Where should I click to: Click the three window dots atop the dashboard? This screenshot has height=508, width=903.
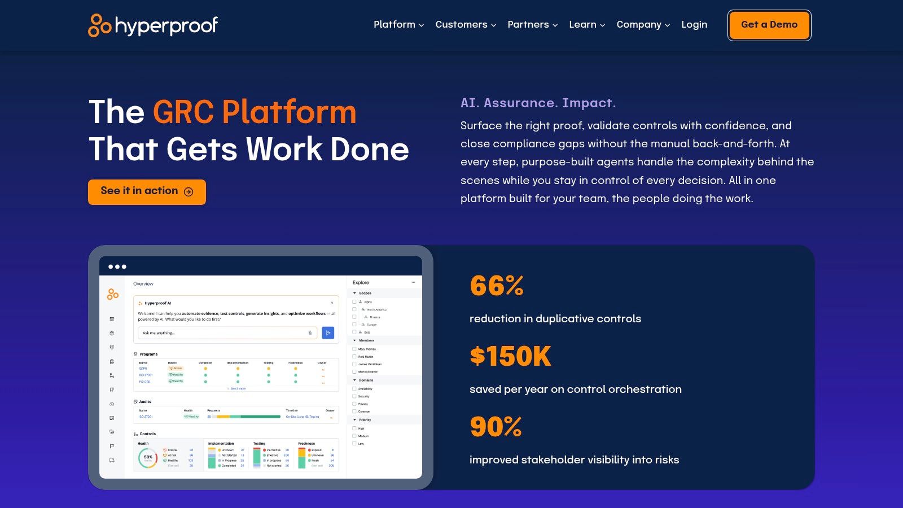[x=117, y=266]
